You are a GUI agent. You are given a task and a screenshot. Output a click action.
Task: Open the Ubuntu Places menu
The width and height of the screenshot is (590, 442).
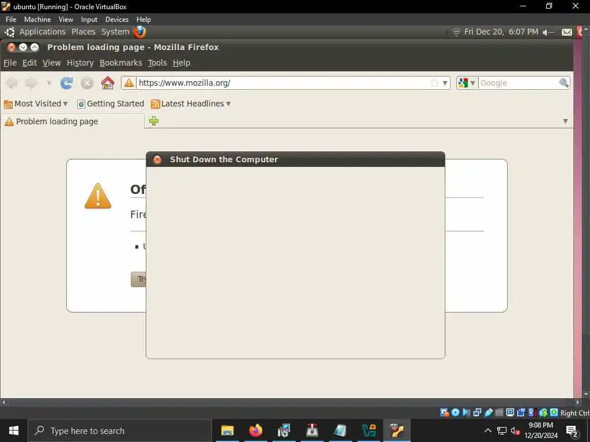(84, 32)
